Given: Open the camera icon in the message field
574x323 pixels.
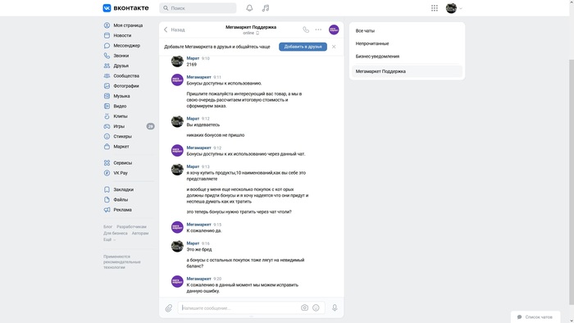Looking at the screenshot, I should point(304,307).
